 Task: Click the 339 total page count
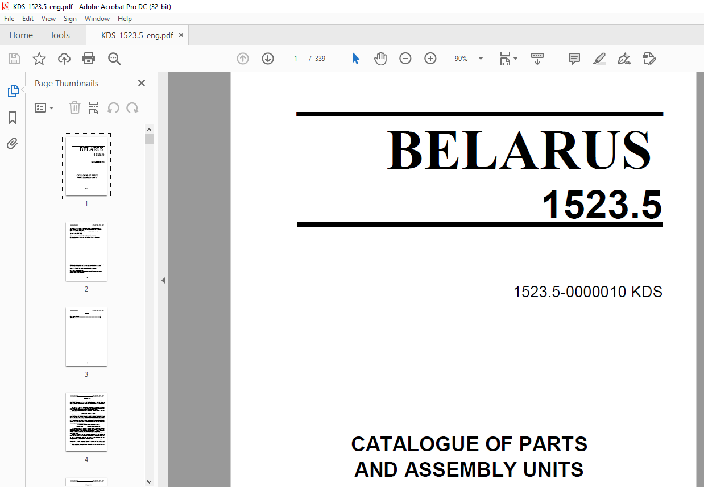point(320,59)
